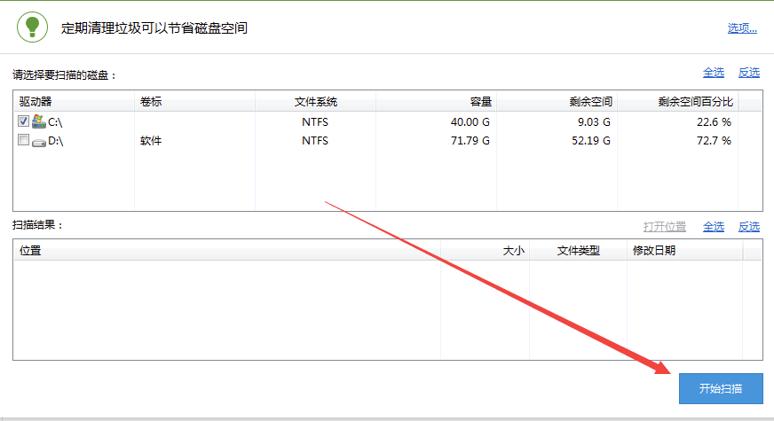774x421 pixels.
Task: Click the 72.7 % free percentage
Action: coord(714,141)
